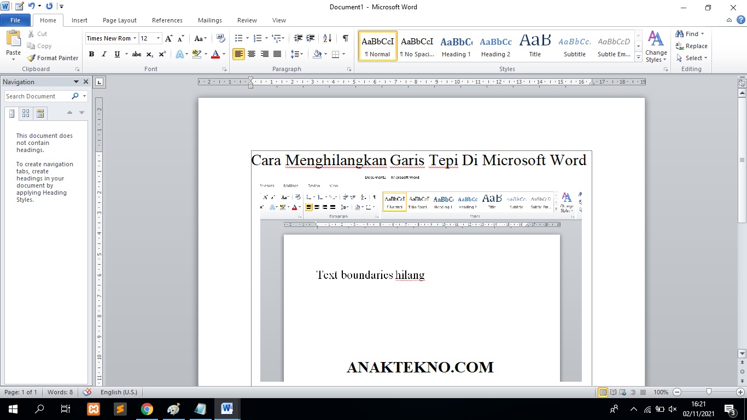This screenshot has width=747, height=420.
Task: Expand underline style dropdown arrow
Action: pos(126,54)
